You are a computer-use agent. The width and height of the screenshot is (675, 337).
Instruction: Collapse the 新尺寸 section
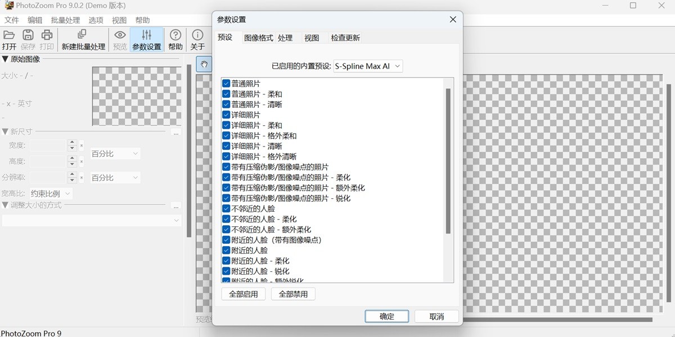pyautogui.click(x=6, y=131)
